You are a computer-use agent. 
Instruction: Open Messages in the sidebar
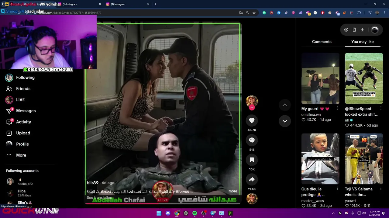(x=21, y=111)
